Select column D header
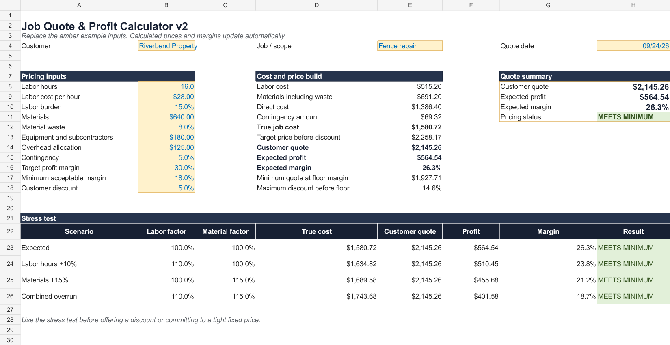 (317, 5)
